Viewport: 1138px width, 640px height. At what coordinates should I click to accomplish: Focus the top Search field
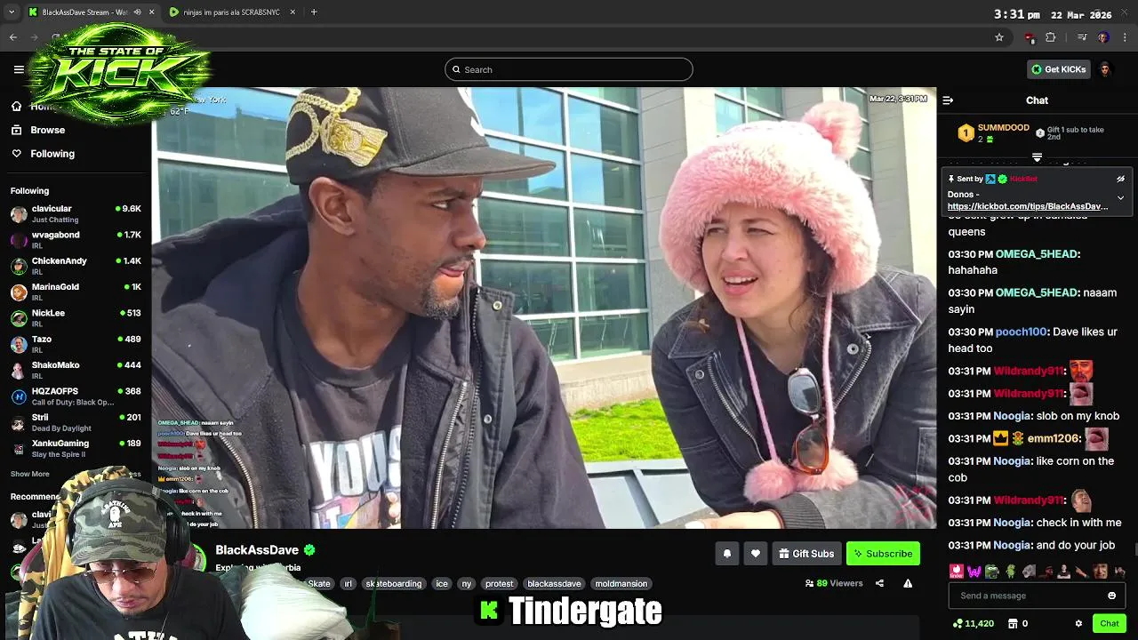[569, 69]
